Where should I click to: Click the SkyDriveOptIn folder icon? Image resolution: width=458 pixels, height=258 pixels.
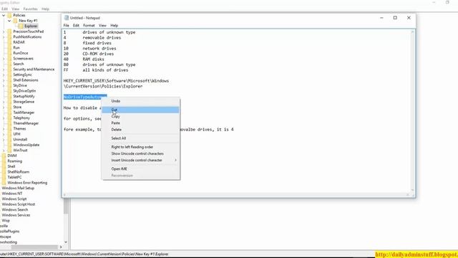click(x=9, y=91)
